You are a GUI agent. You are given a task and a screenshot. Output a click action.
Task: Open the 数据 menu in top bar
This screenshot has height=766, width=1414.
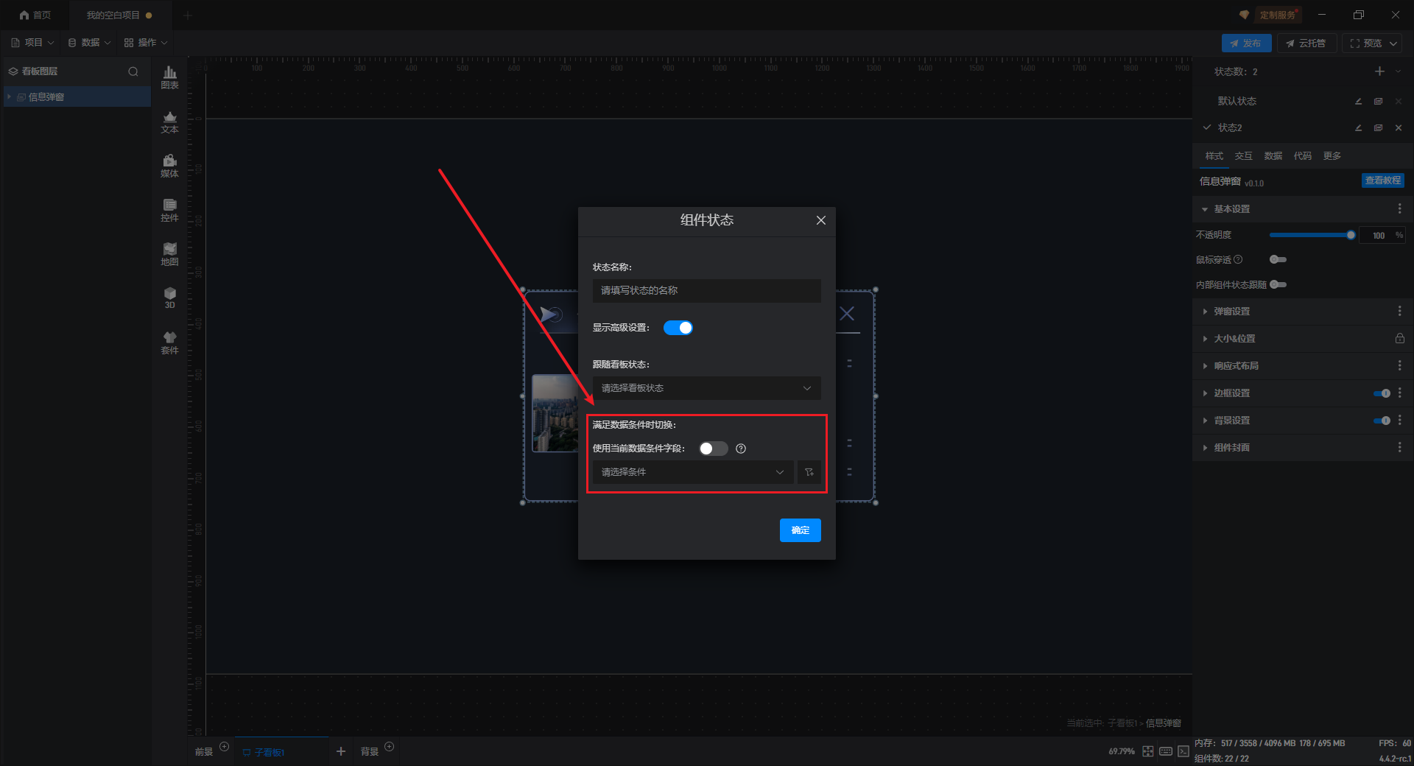click(90, 43)
